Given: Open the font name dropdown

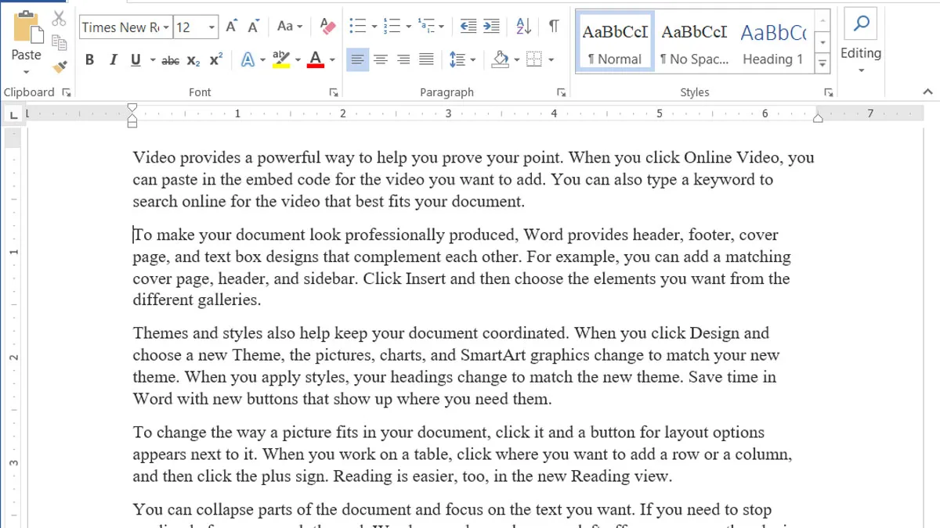Looking at the screenshot, I should coord(164,27).
